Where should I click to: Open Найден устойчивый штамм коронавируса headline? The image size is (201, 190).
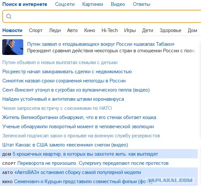(x=63, y=99)
